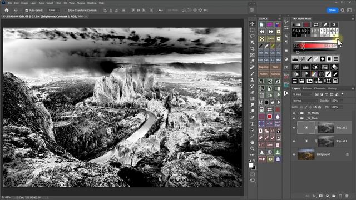The width and height of the screenshot is (356, 200).
Task: Hide the _TK_Mask group layer
Action: click(x=294, y=118)
